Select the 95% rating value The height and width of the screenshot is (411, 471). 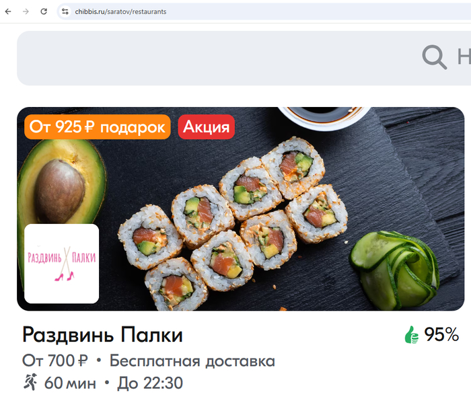(441, 334)
